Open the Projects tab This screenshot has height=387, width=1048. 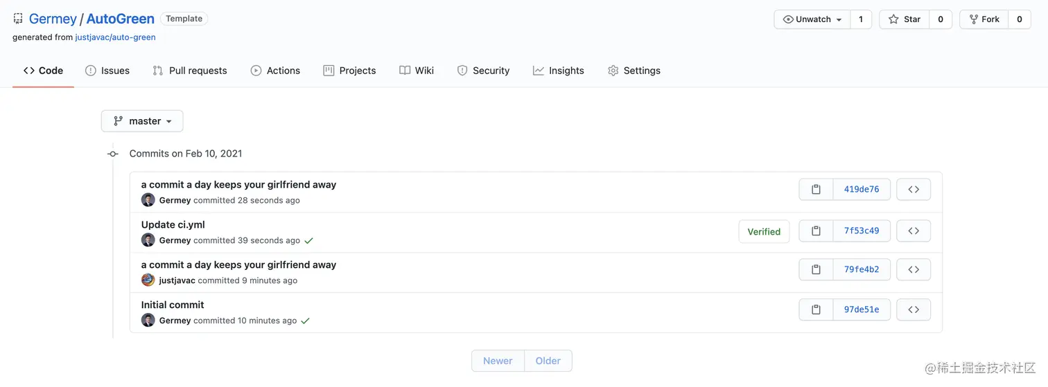[x=349, y=71]
